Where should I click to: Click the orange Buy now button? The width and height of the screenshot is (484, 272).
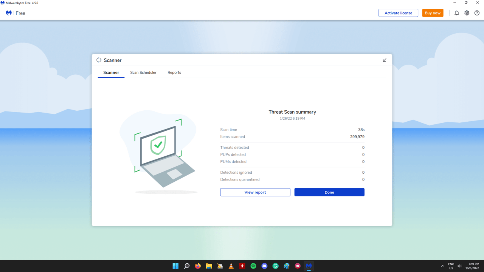point(433,13)
